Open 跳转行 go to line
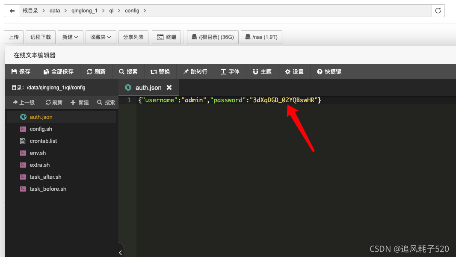 point(195,71)
